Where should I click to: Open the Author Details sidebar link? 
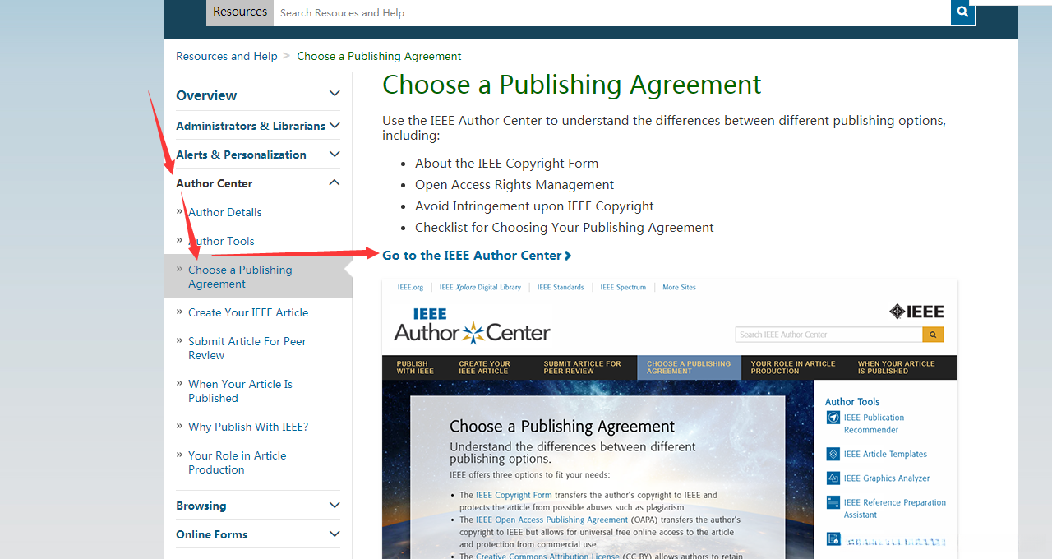pos(224,212)
